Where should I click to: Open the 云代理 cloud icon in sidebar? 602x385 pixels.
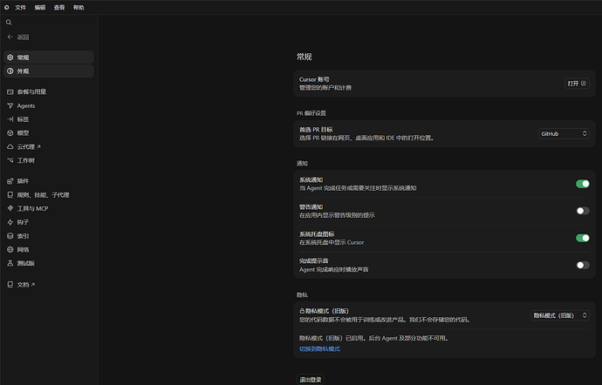pos(10,147)
